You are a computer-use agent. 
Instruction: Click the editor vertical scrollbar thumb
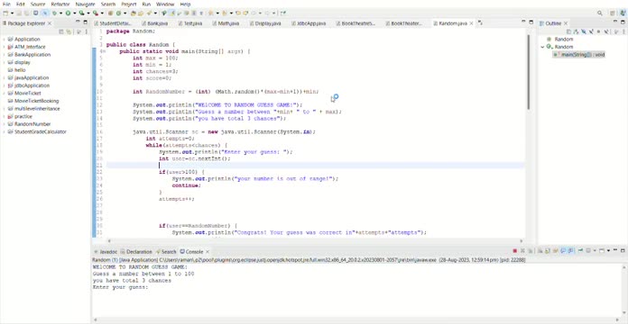529,72
